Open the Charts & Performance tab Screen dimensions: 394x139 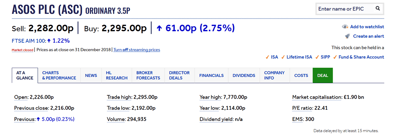[59, 75]
